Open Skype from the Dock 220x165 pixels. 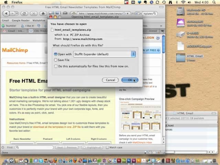pyautogui.click(x=41, y=161)
